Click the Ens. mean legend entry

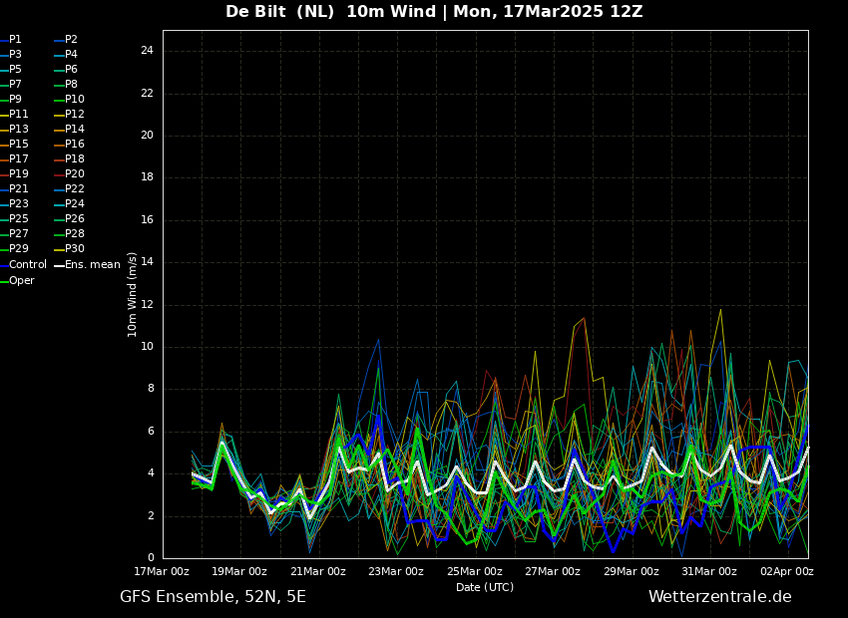[x=92, y=265]
